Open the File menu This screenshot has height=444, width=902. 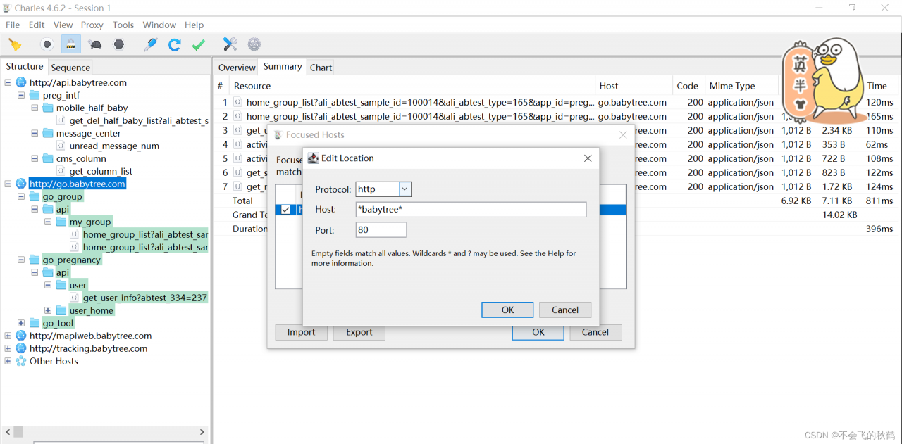pos(13,25)
